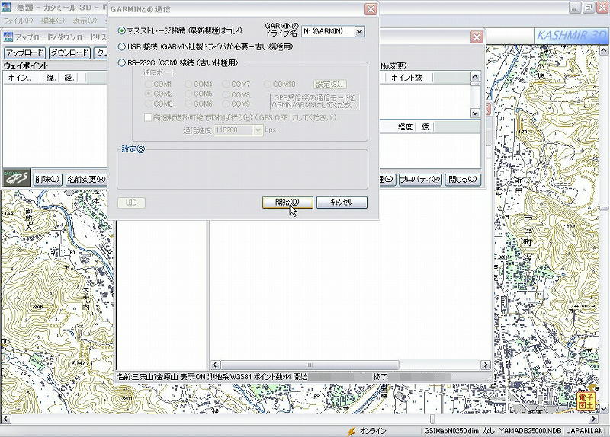Open the ファイル(F) menu
The image size is (610, 437).
click(18, 21)
